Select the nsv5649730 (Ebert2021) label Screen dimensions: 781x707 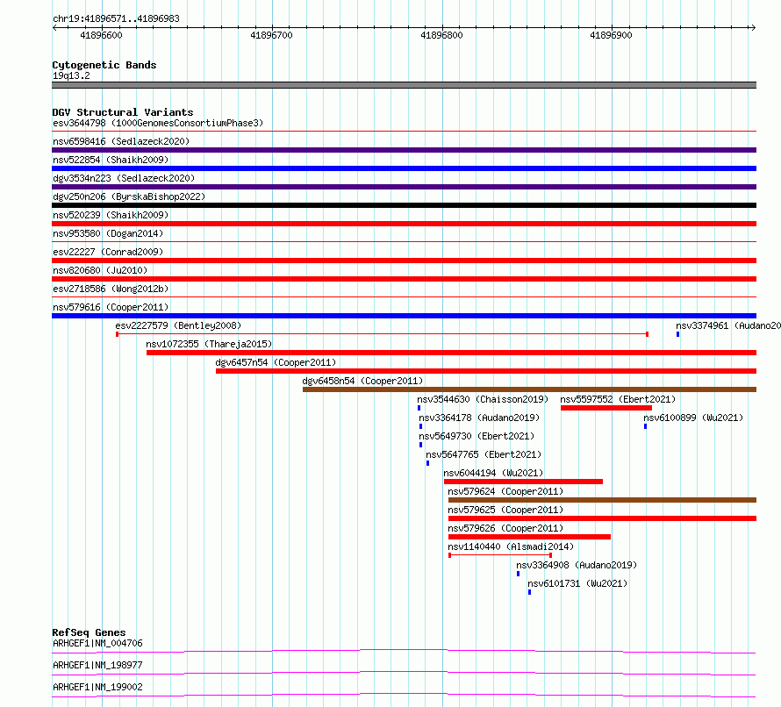476,436
